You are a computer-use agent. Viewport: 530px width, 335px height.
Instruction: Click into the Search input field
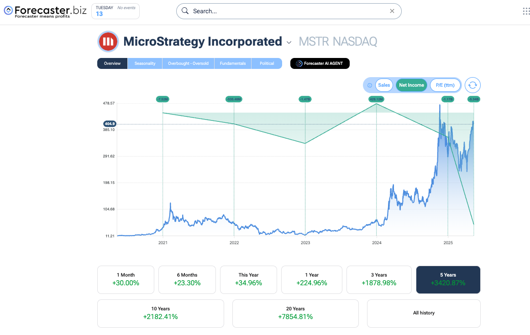[x=288, y=11]
